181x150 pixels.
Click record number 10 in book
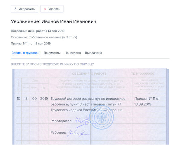point(18,99)
